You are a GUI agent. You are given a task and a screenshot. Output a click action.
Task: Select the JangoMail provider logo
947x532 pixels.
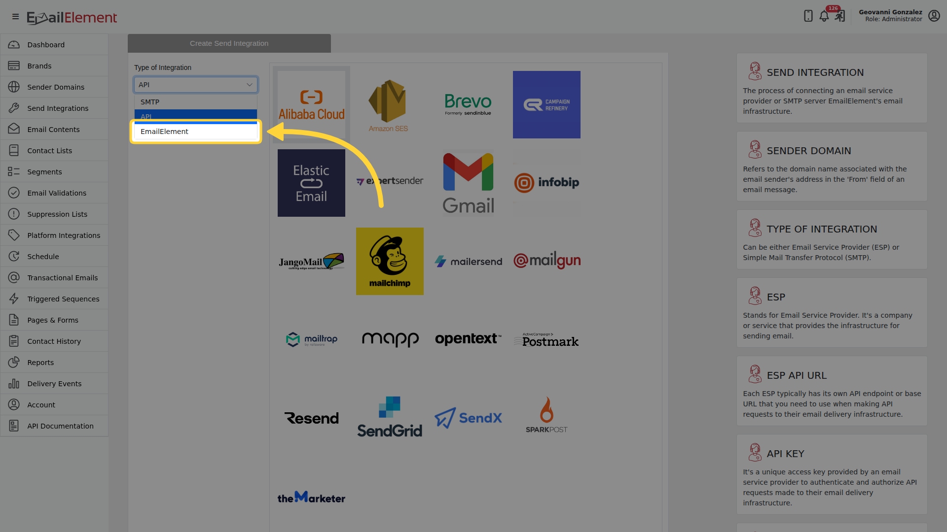(311, 261)
